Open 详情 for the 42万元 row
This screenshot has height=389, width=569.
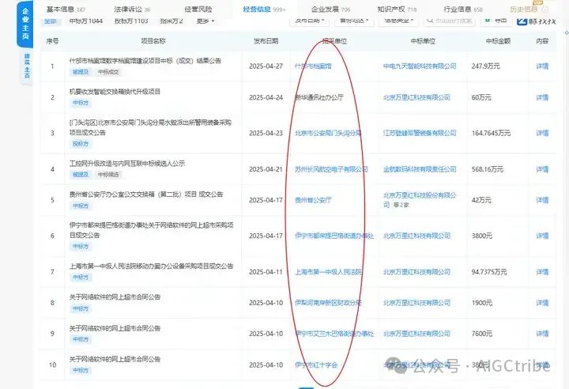point(542,200)
